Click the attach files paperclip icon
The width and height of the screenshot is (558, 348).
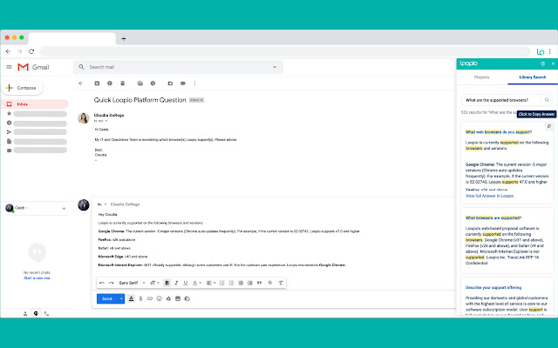(139, 298)
